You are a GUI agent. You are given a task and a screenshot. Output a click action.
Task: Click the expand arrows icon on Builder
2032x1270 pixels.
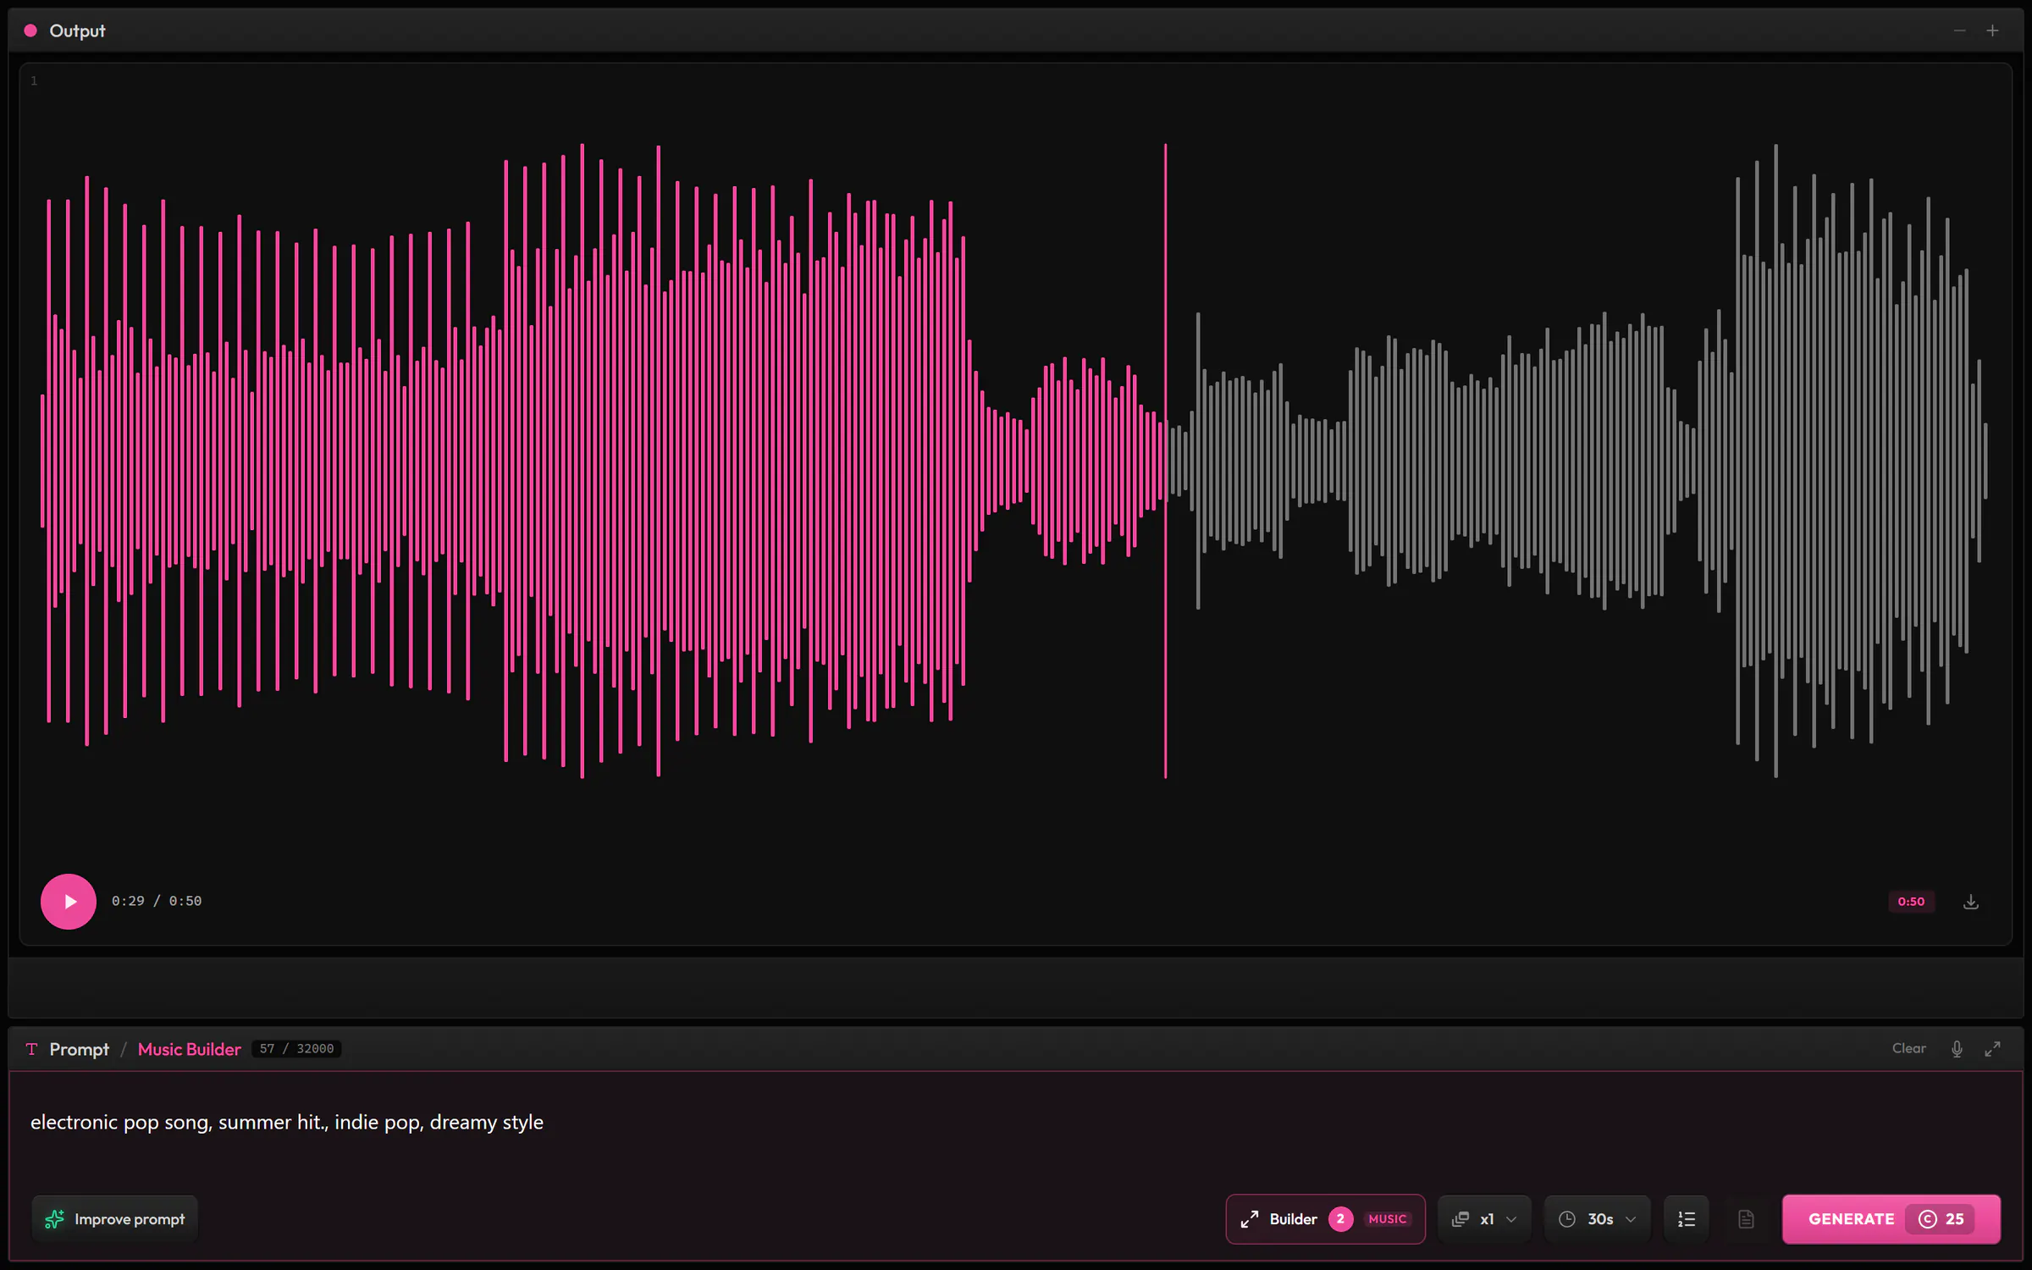(1250, 1219)
